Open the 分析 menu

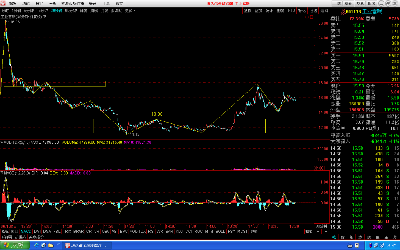[53, 3]
